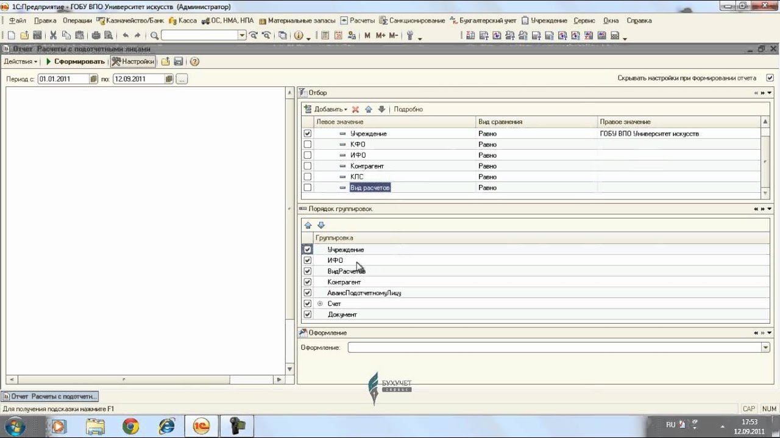The height and width of the screenshot is (438, 780).
Task: Click the Cut scissors icon
Action: coord(53,35)
